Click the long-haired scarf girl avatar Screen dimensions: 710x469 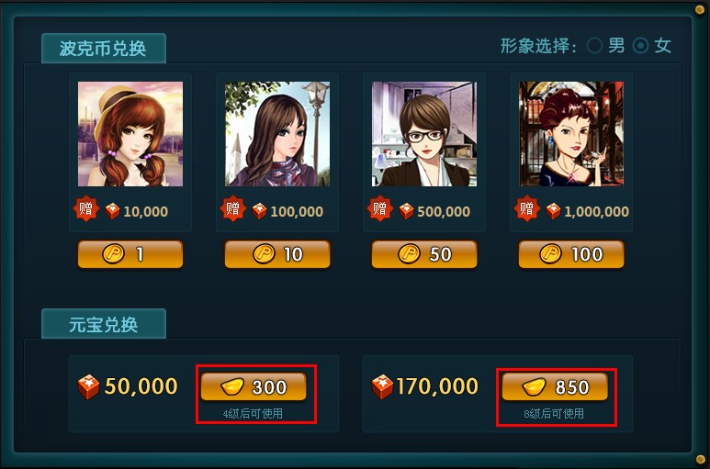tap(277, 134)
